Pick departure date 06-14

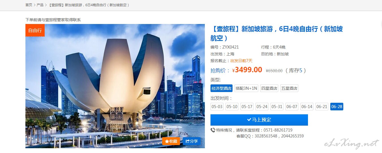coord(307,107)
